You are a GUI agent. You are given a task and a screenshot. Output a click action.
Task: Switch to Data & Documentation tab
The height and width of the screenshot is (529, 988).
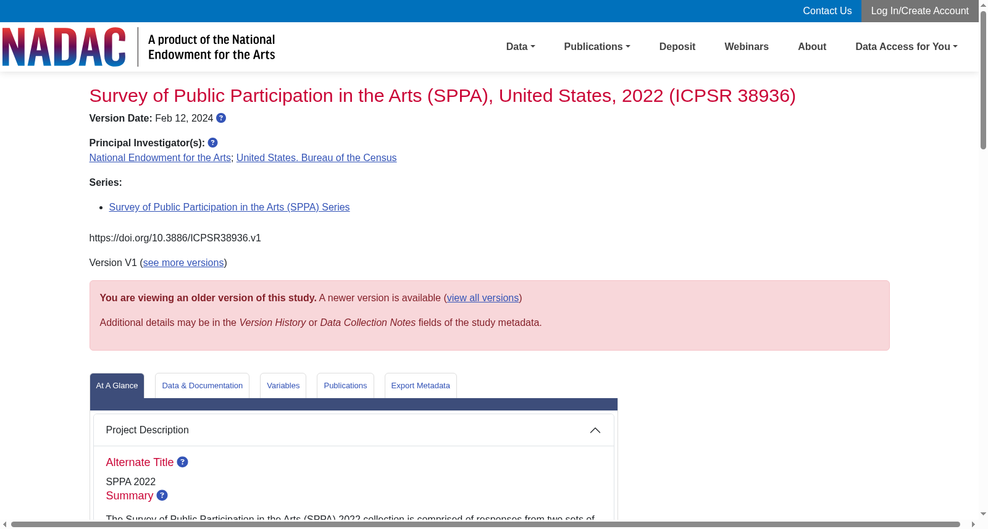(x=203, y=386)
